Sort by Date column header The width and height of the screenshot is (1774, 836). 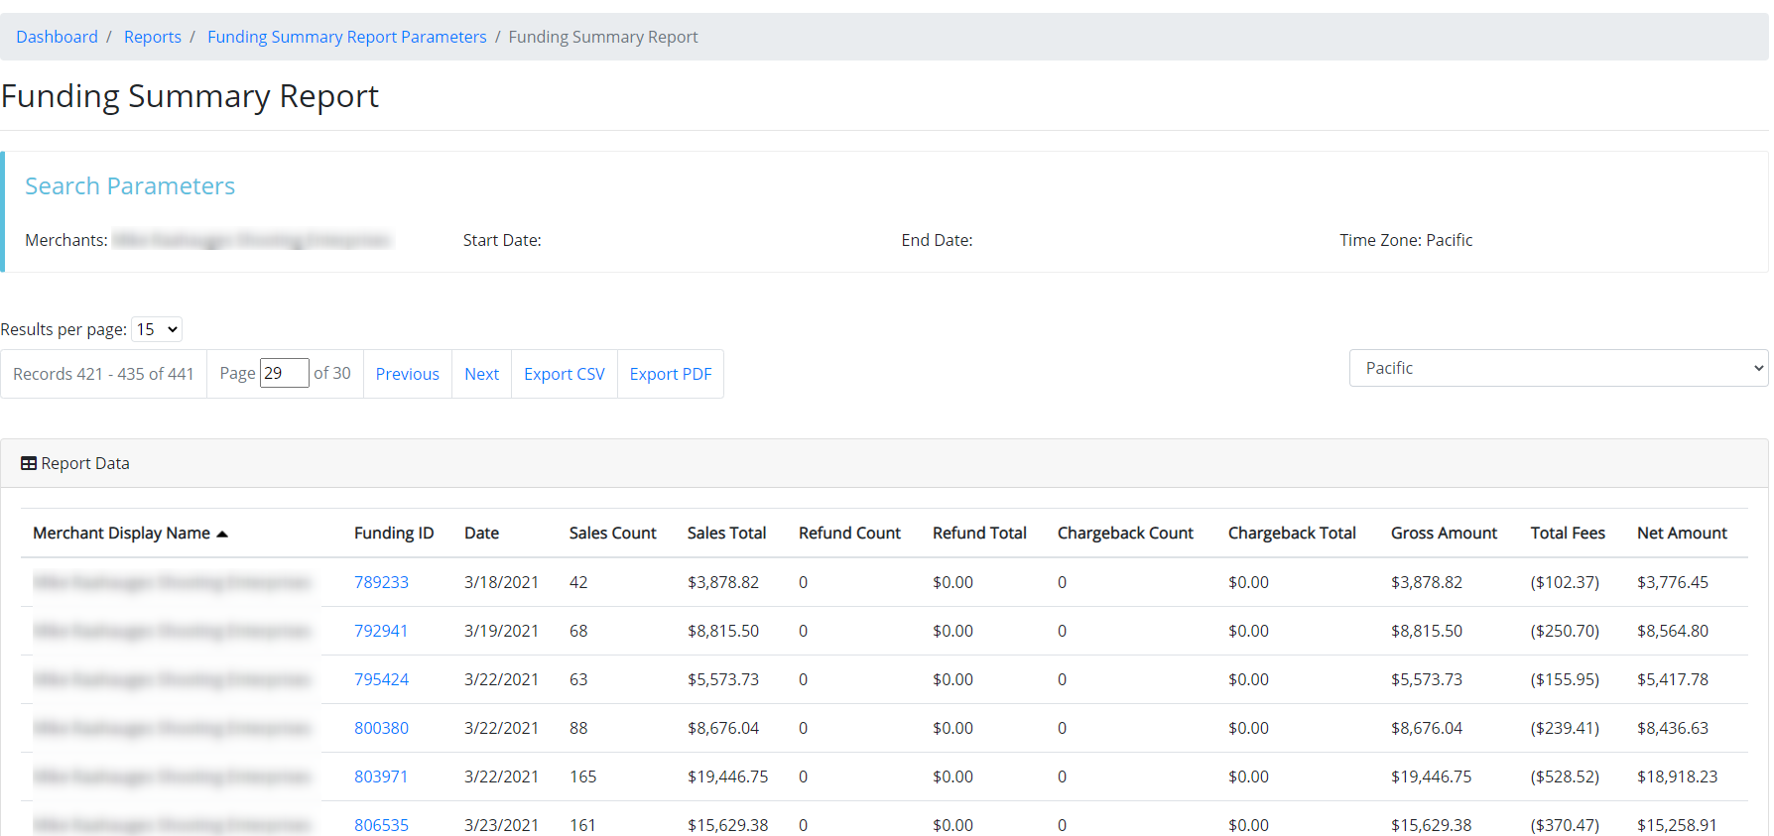(481, 533)
